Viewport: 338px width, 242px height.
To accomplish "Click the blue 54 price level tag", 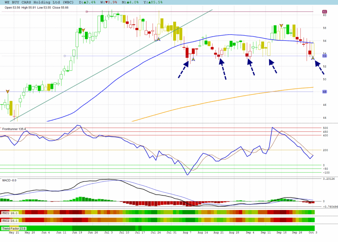I will [324, 56].
